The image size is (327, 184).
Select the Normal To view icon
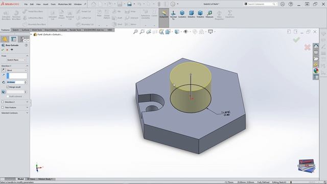click(173, 15)
